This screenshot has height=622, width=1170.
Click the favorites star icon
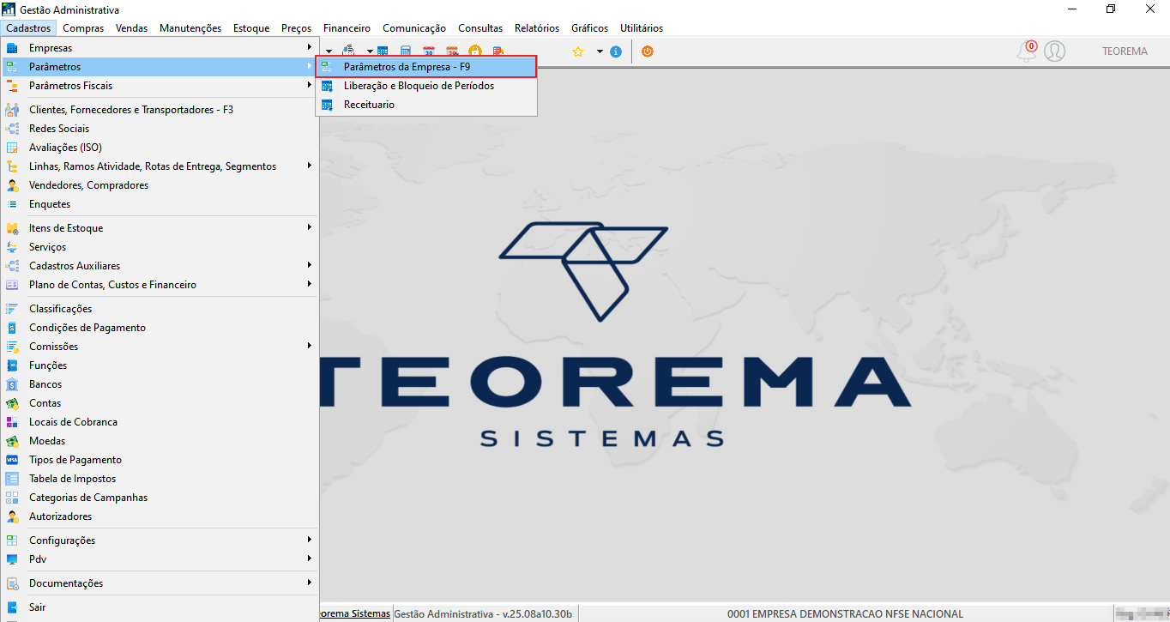pyautogui.click(x=578, y=51)
